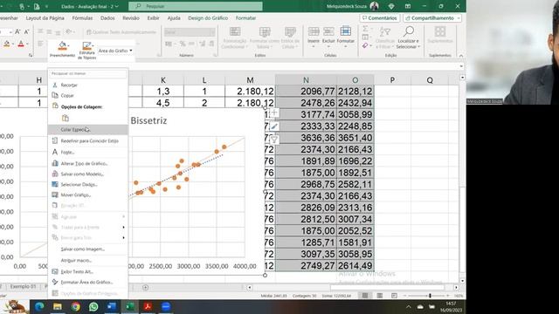Increase font size with larger A

(x=17, y=32)
